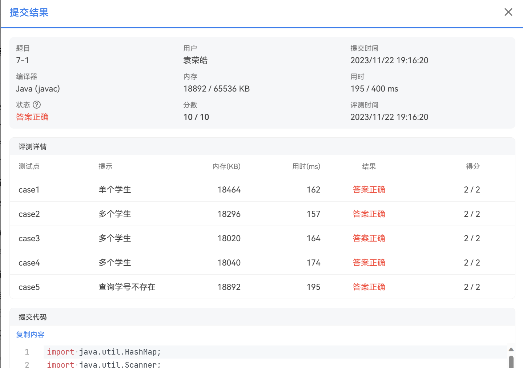The image size is (523, 368).
Task: Click the 得分 column header
Action: tap(472, 166)
